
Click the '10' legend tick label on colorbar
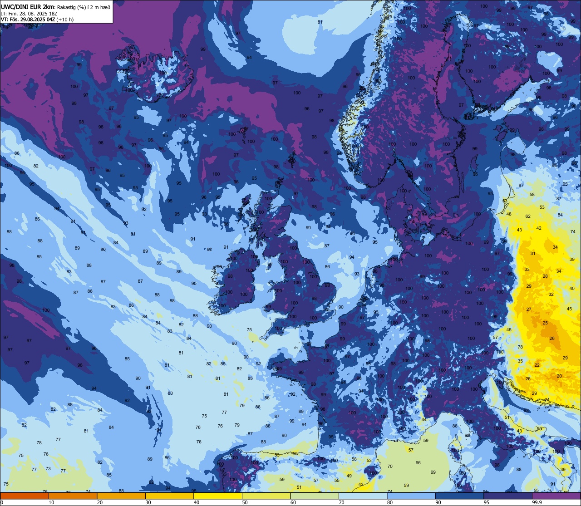coord(51,502)
